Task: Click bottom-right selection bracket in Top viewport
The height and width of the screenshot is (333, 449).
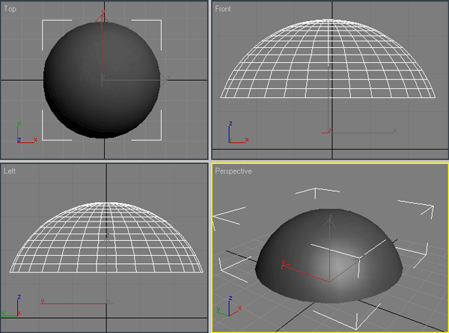Action: tap(156, 135)
